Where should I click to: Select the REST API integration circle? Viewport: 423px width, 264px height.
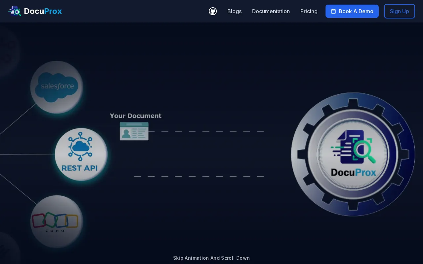click(x=81, y=154)
